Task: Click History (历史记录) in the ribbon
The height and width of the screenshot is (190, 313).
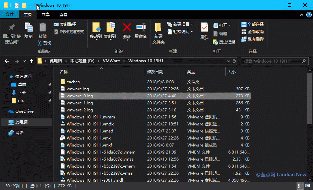Action: tap(224, 42)
